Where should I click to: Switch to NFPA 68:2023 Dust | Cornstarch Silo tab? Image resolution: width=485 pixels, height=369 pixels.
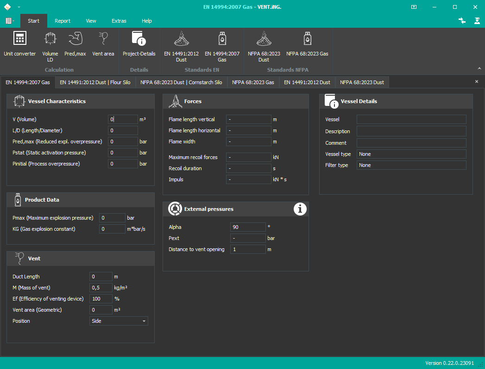pos(181,82)
